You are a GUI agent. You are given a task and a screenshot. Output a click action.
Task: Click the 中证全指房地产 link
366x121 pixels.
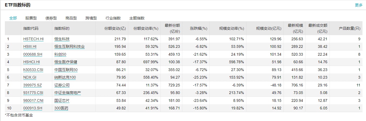point(68,93)
